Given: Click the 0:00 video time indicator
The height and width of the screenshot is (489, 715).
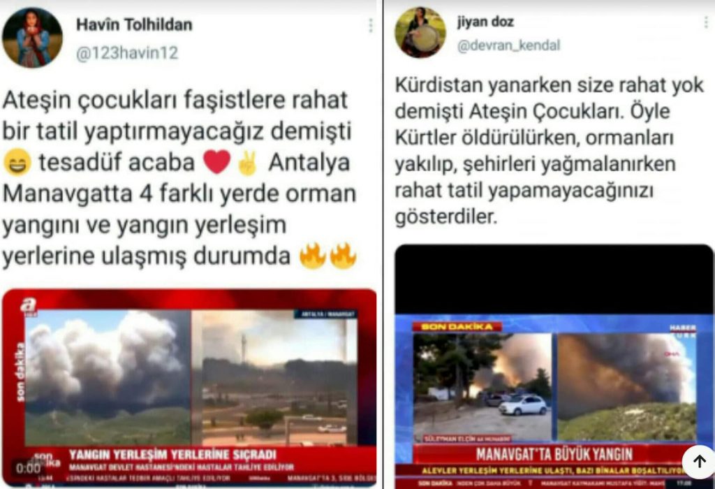Looking at the screenshot, I should coord(28,469).
